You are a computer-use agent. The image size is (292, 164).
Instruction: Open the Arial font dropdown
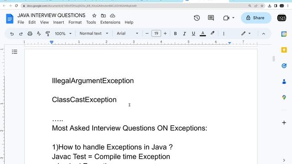click(x=127, y=33)
